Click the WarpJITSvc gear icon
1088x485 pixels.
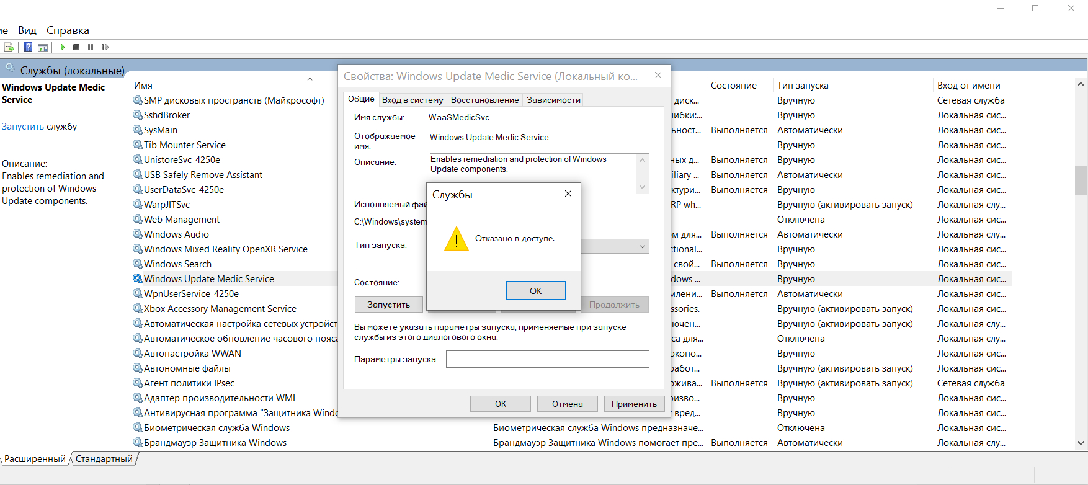pyautogui.click(x=137, y=204)
